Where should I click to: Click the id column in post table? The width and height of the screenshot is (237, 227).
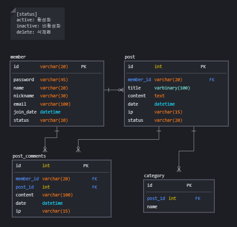[x=131, y=66]
